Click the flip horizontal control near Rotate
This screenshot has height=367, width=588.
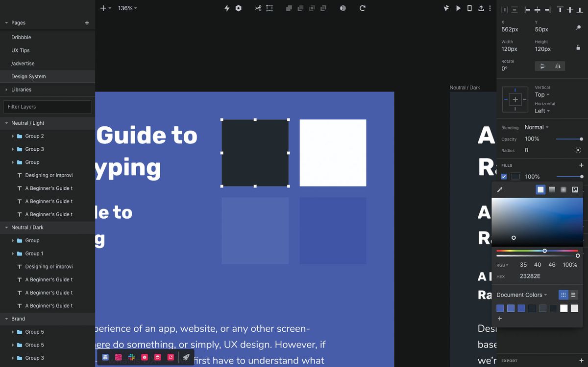point(557,66)
